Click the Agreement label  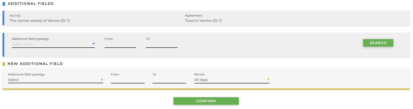193,16
